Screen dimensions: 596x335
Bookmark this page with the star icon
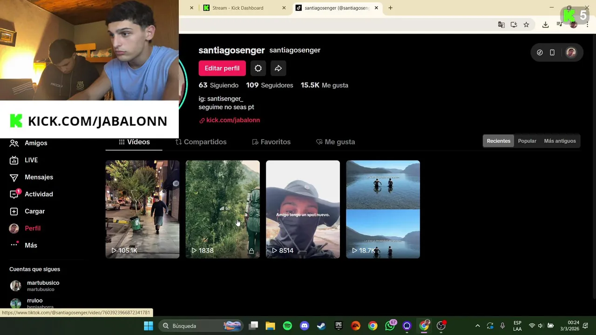tap(526, 25)
